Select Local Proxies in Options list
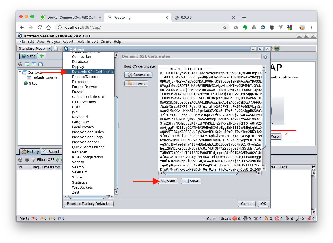 pos(83,127)
